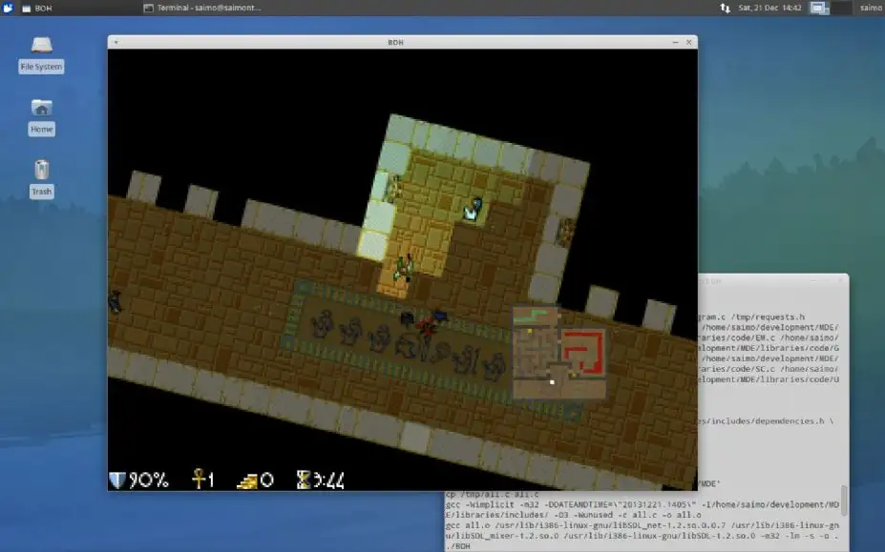Click the ankh lives icon
885x552 pixels.
(199, 479)
